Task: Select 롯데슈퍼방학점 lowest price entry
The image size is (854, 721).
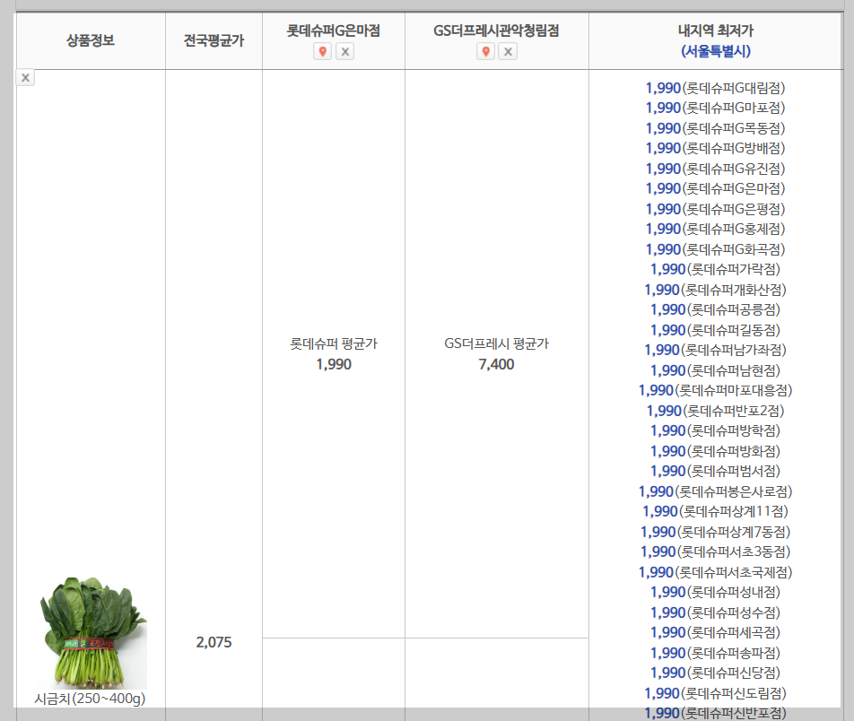Action: (716, 430)
